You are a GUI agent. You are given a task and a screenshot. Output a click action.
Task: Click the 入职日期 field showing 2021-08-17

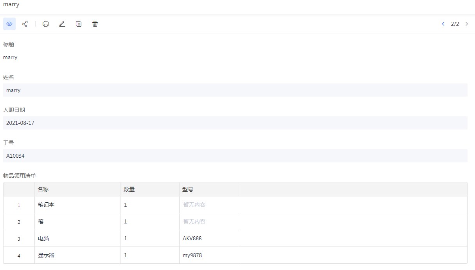click(235, 123)
